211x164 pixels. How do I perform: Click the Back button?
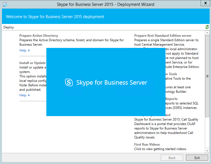point(172,158)
